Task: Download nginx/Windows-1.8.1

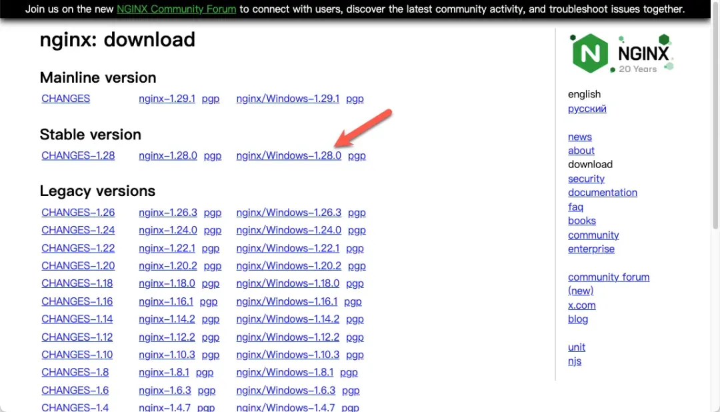Action: point(285,372)
